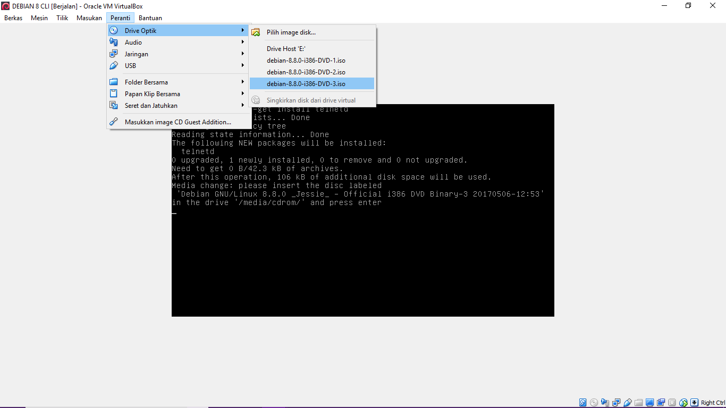
Task: Close the VirtualBox VM window
Action: tap(713, 6)
